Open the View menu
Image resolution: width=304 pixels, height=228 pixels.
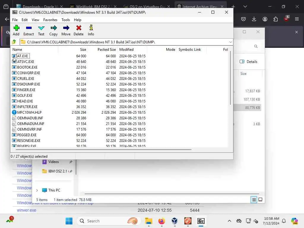point(36,20)
